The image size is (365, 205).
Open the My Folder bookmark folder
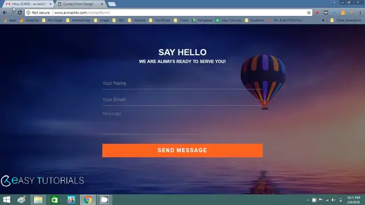tap(52, 20)
